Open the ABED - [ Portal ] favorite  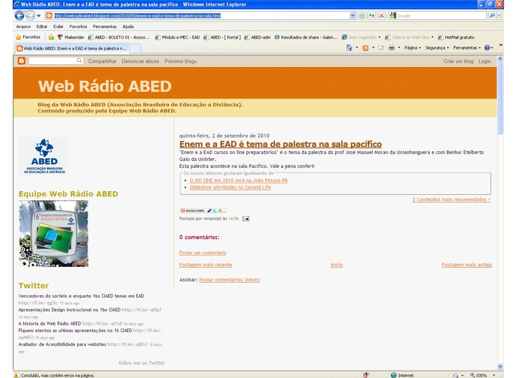coord(222,37)
